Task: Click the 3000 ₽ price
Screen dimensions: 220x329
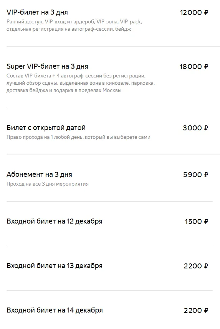Action: (x=195, y=128)
